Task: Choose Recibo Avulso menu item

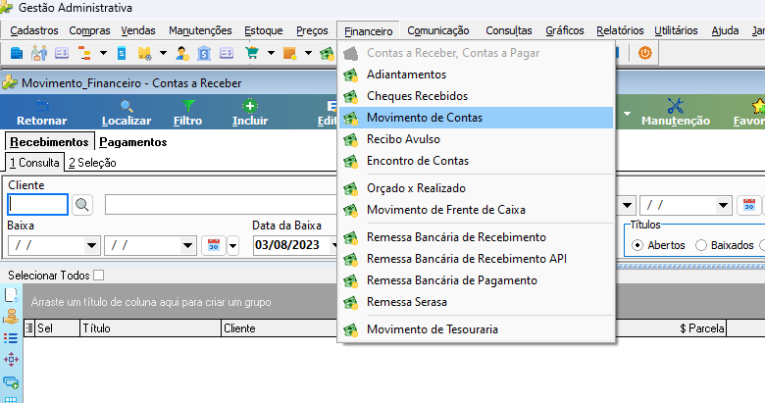Action: (x=477, y=139)
